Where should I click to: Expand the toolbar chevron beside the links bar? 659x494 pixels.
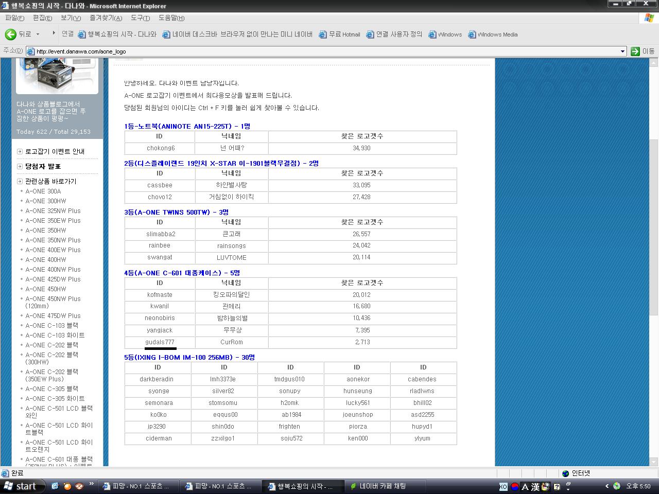54,33
